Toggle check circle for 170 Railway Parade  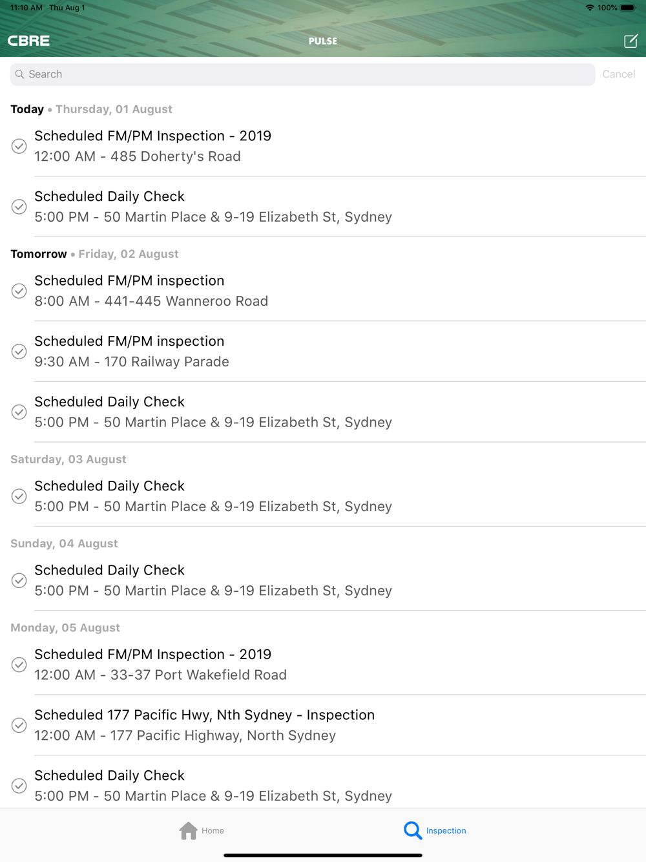pos(19,352)
